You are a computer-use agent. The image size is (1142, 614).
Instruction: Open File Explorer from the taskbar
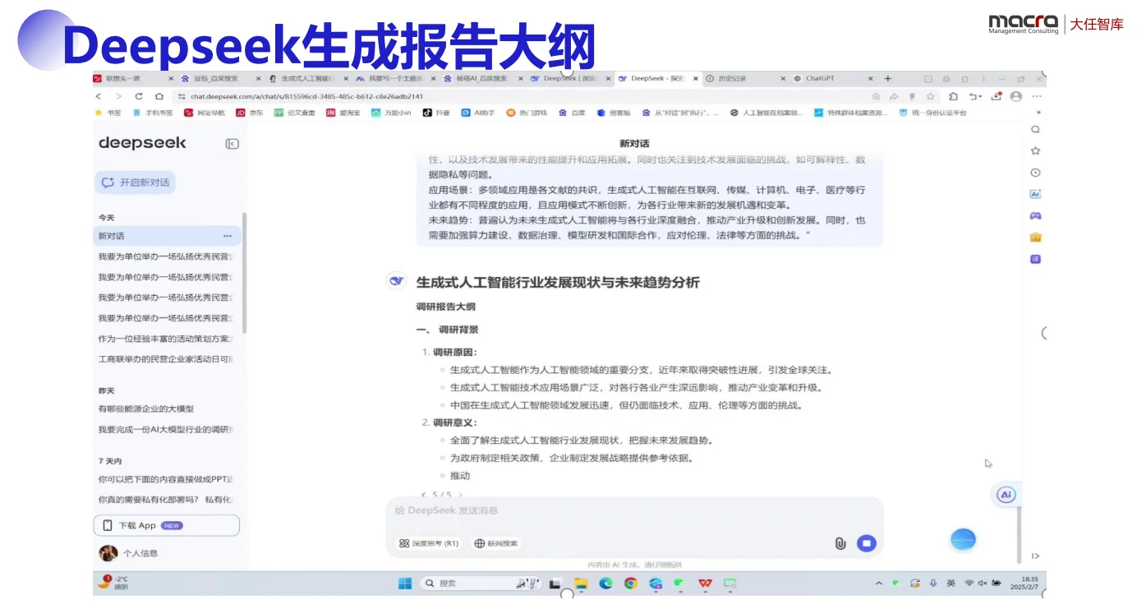coord(581,584)
